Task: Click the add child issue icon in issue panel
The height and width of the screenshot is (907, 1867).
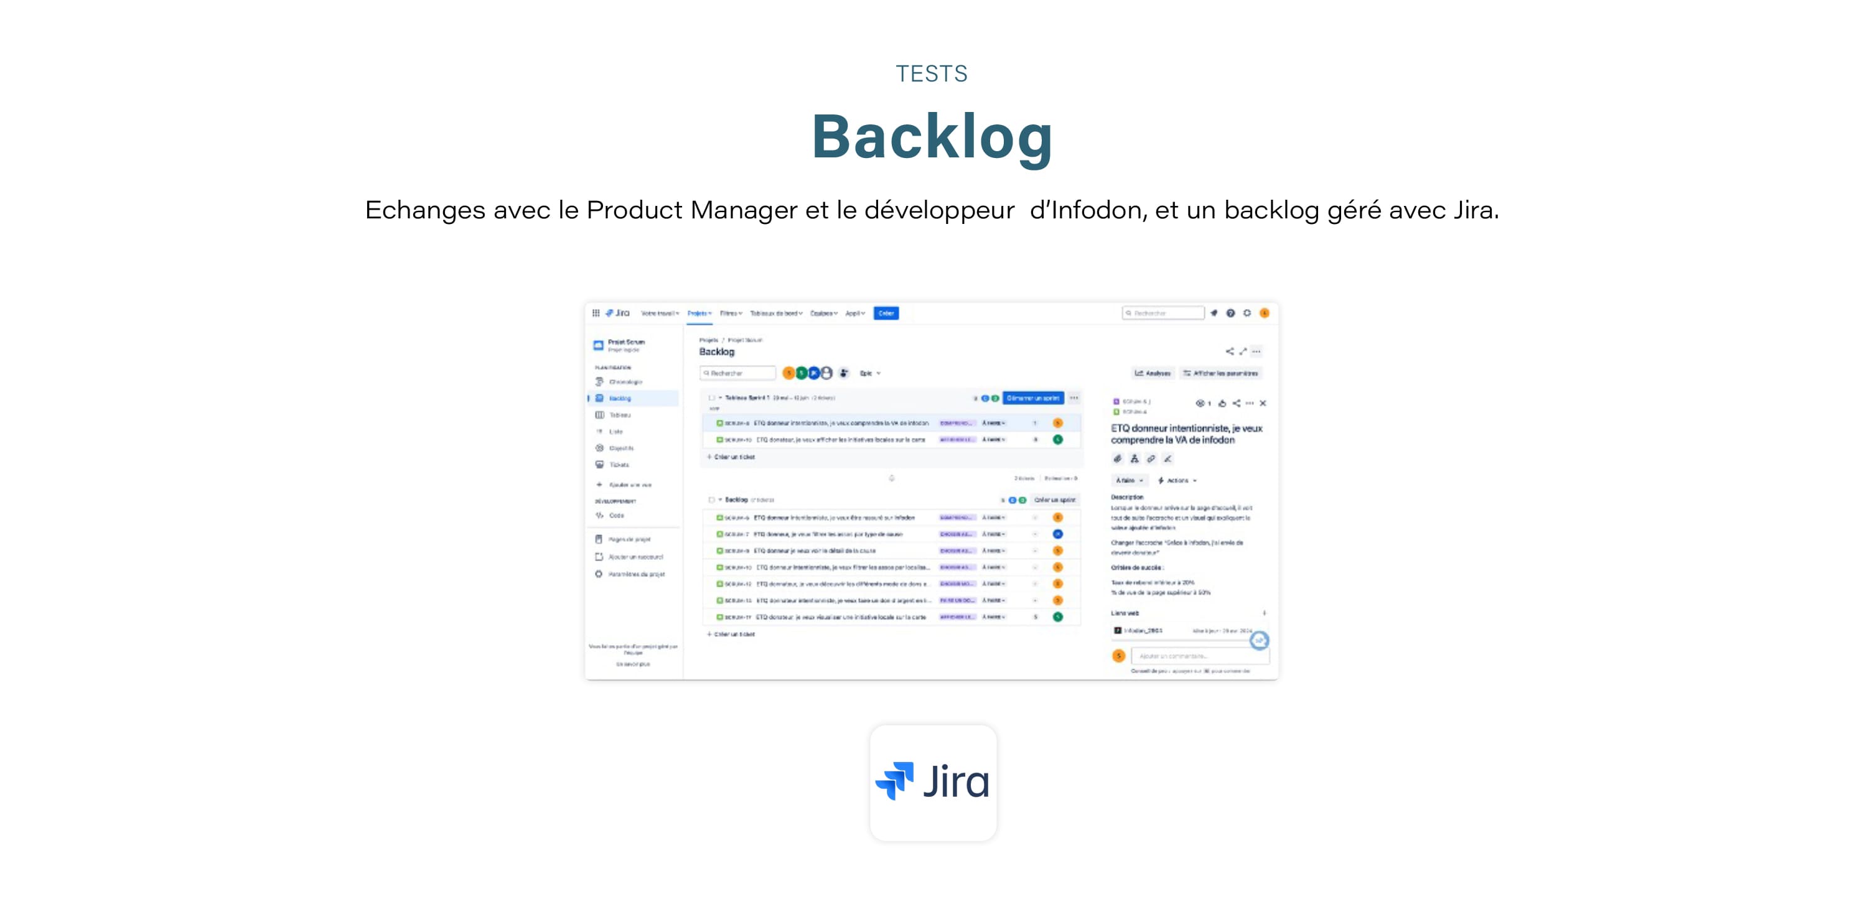Action: click(x=1135, y=458)
